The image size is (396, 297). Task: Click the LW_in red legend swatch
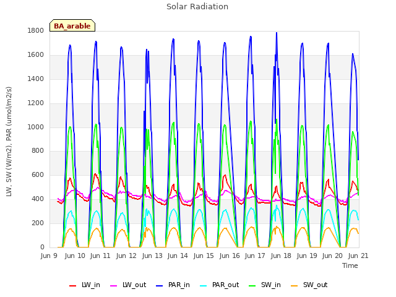click(x=73, y=286)
